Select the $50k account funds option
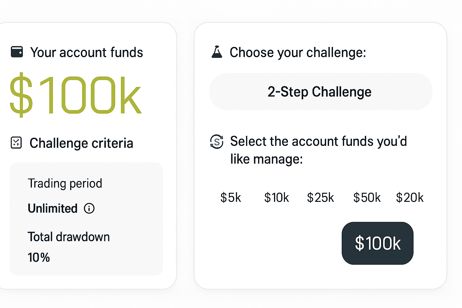 tap(367, 198)
